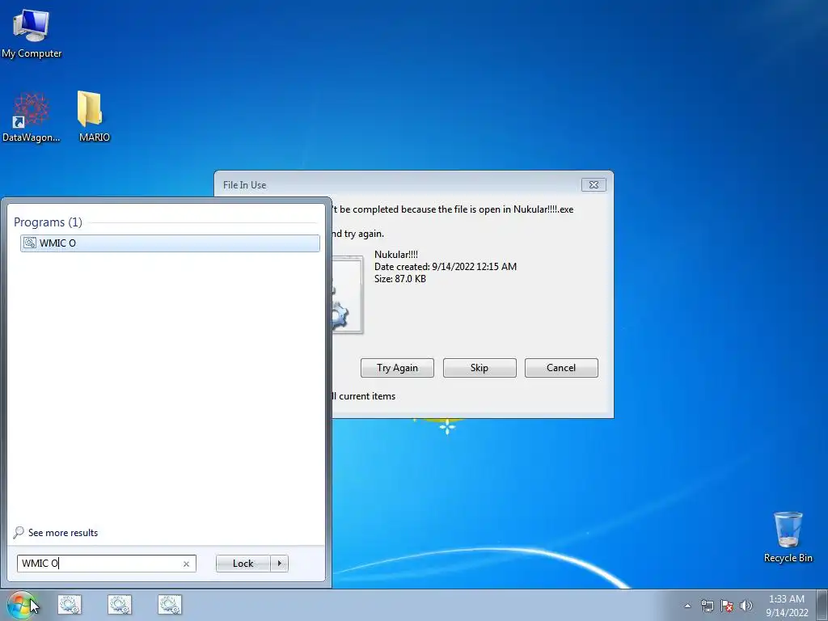
Task: Click Cancel in the File In Use dialog
Action: (x=561, y=368)
